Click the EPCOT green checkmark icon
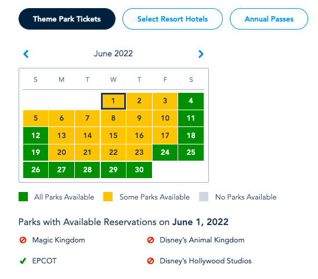 point(23,261)
